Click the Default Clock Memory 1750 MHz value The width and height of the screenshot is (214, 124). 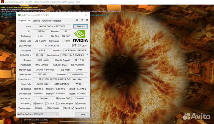coord(60,94)
